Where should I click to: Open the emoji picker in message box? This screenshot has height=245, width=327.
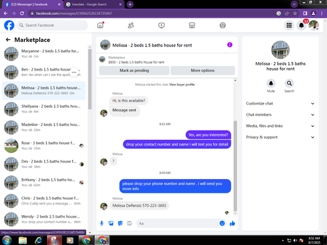[222, 223]
